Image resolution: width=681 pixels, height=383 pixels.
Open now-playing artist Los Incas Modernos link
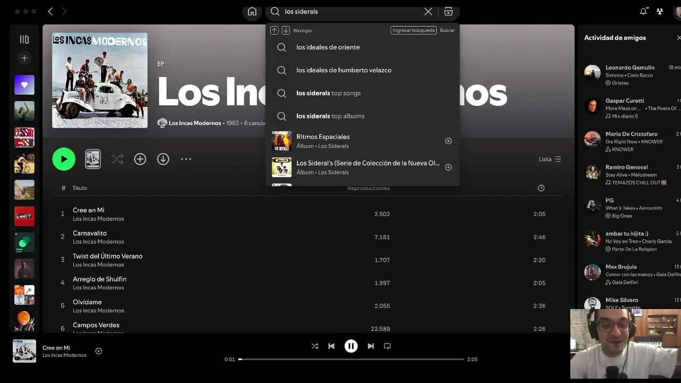pyautogui.click(x=64, y=355)
